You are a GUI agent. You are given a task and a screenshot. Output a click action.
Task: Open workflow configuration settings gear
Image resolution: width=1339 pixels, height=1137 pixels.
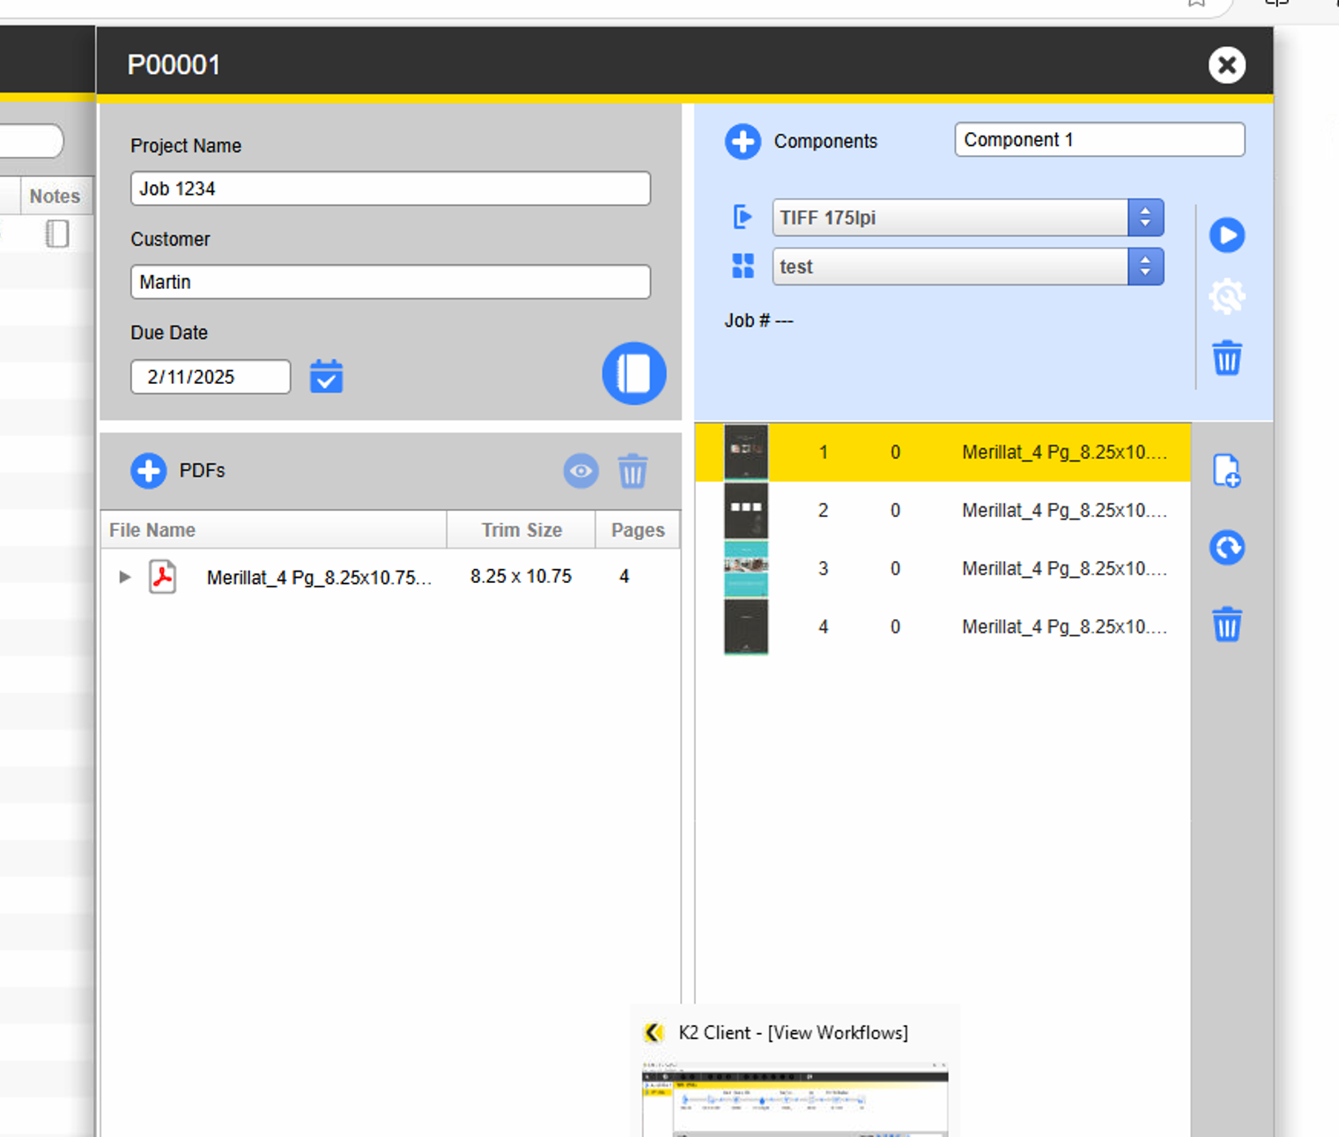1226,296
